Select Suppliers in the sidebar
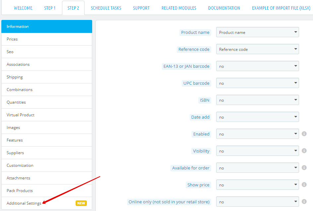This screenshot has height=211, width=313. [47, 153]
